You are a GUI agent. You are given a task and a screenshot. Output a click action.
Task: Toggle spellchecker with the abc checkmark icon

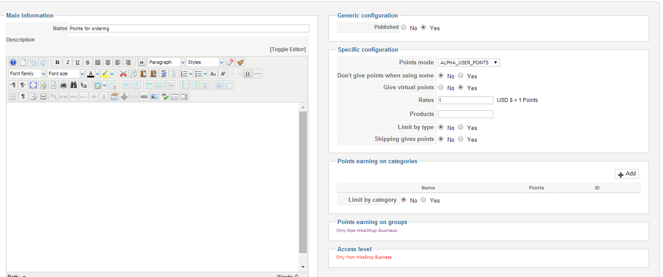tap(164, 96)
